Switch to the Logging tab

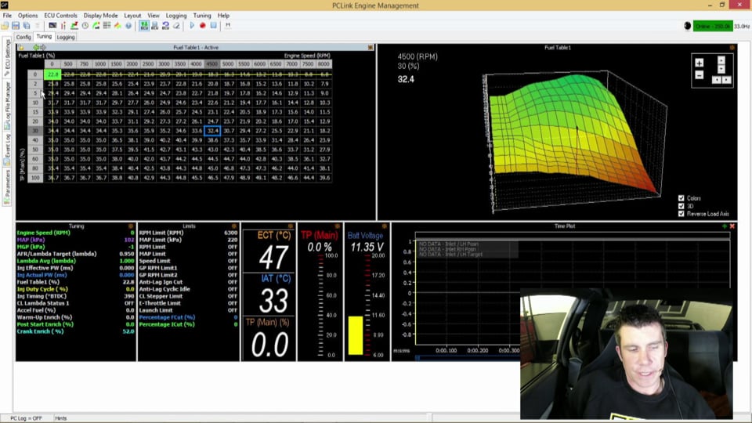click(x=66, y=37)
